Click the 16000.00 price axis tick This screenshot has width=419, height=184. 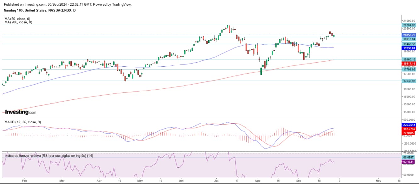pos(409,97)
